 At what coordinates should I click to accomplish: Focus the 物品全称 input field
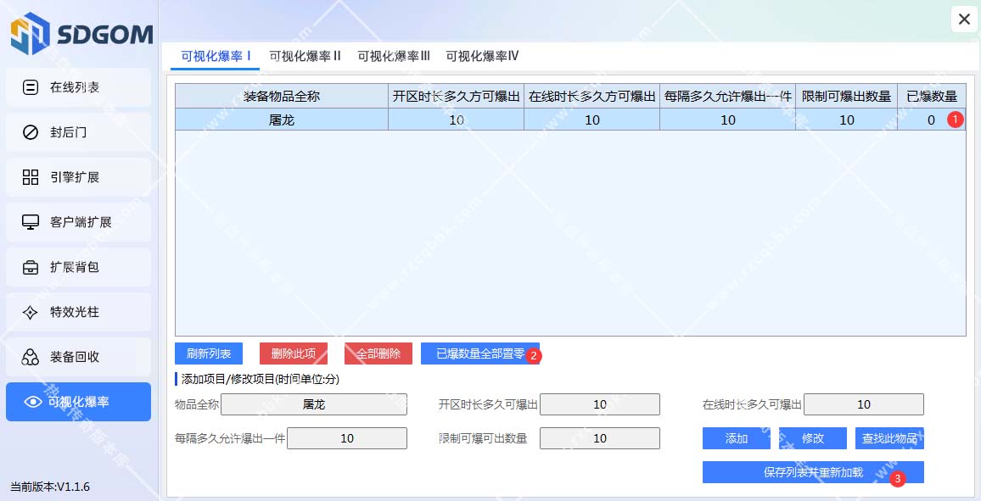tap(313, 404)
